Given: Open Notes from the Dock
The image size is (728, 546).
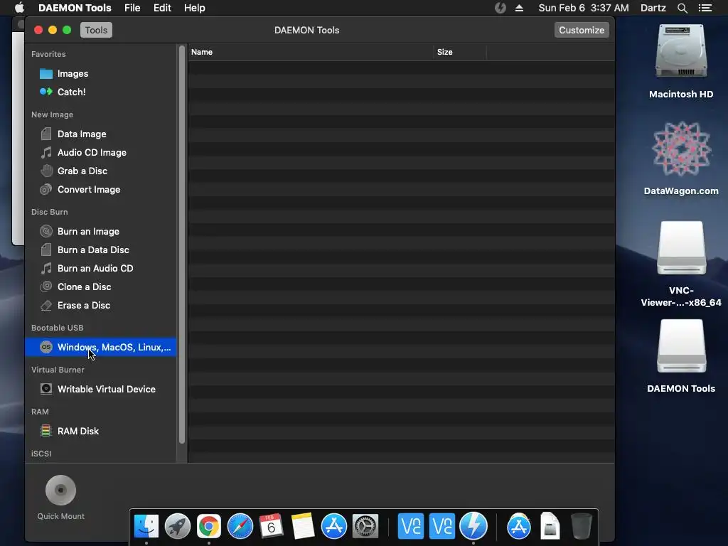Looking at the screenshot, I should pyautogui.click(x=303, y=527).
